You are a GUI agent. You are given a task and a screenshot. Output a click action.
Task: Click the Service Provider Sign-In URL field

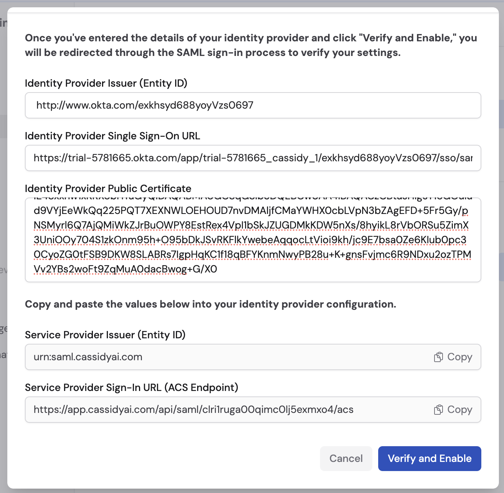[219, 410]
